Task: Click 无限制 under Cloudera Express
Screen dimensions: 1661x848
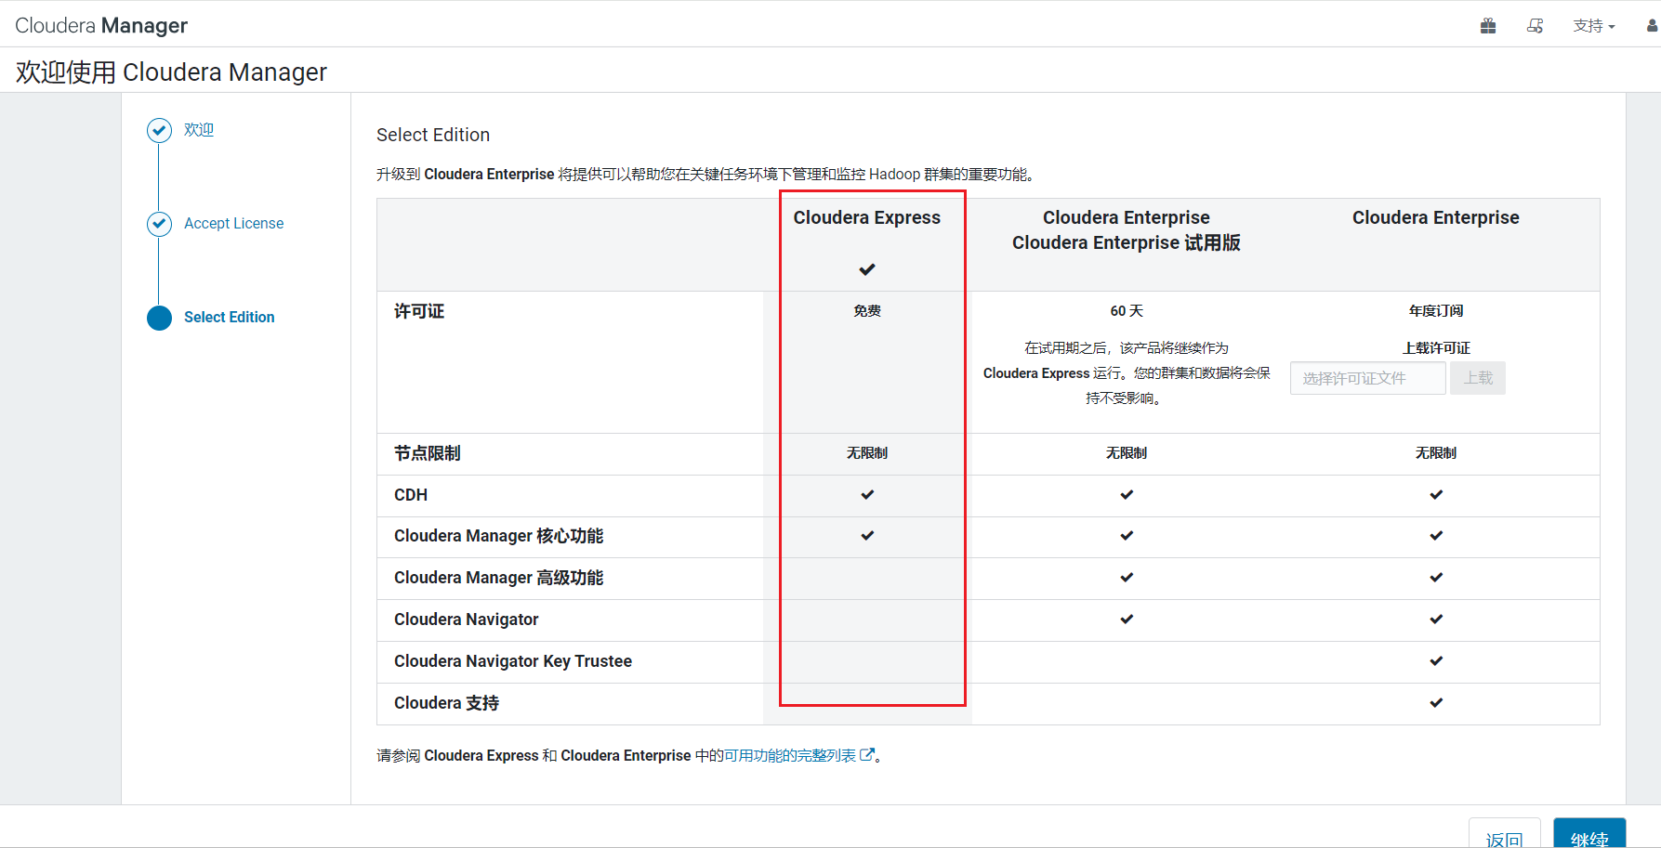Action: [x=867, y=453]
